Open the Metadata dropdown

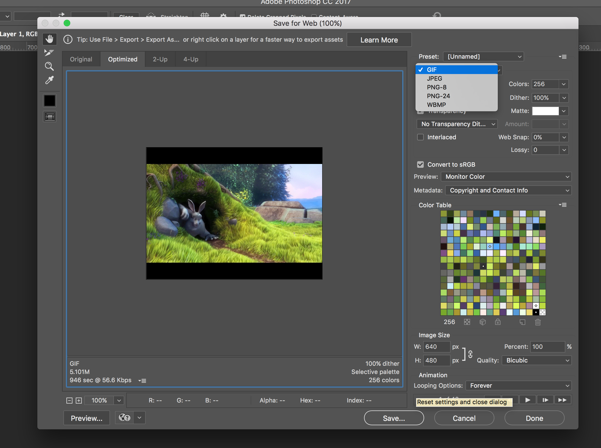[x=508, y=191]
